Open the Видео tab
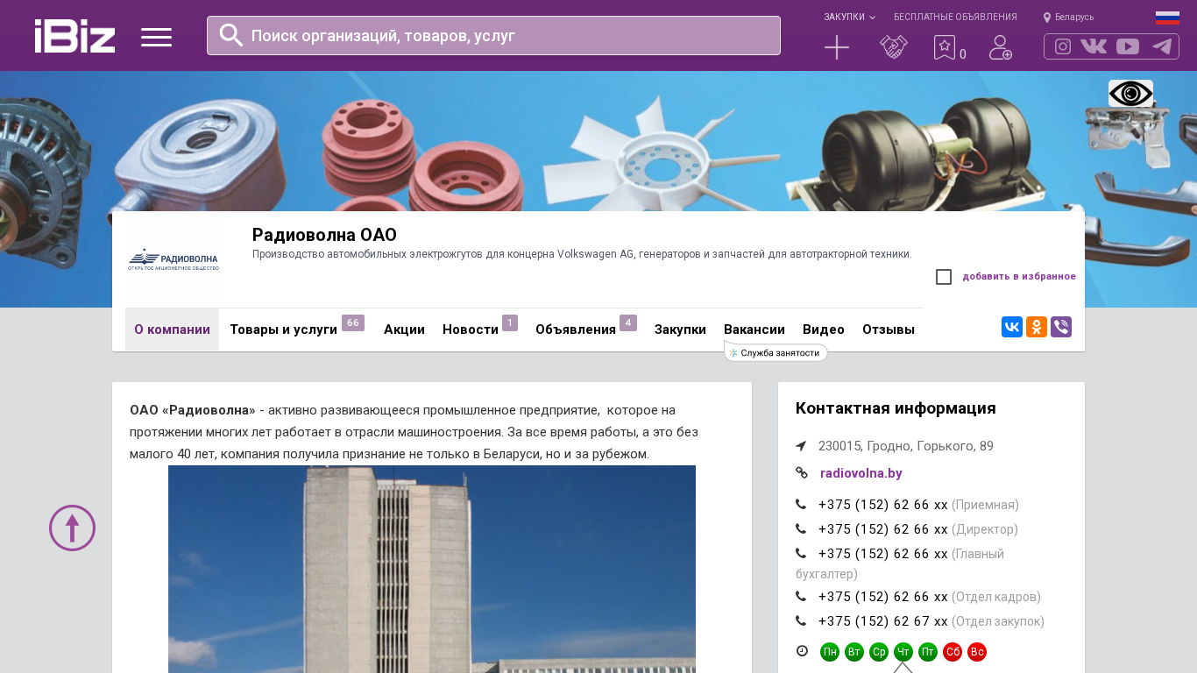The image size is (1197, 673). click(x=824, y=329)
